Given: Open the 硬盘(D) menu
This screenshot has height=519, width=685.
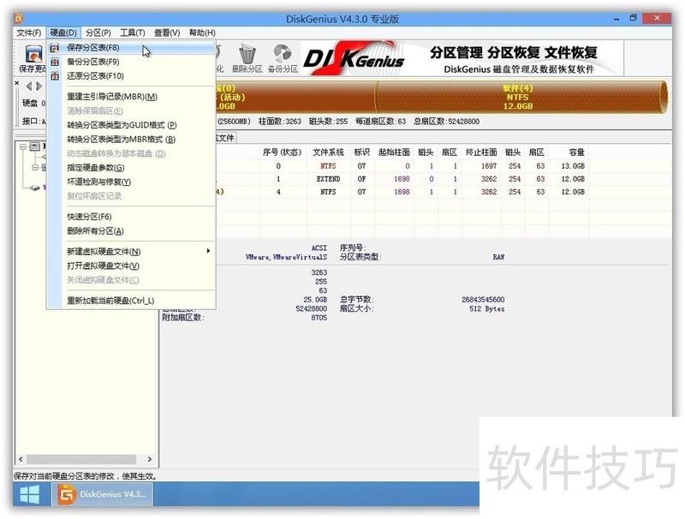Looking at the screenshot, I should click(x=63, y=33).
